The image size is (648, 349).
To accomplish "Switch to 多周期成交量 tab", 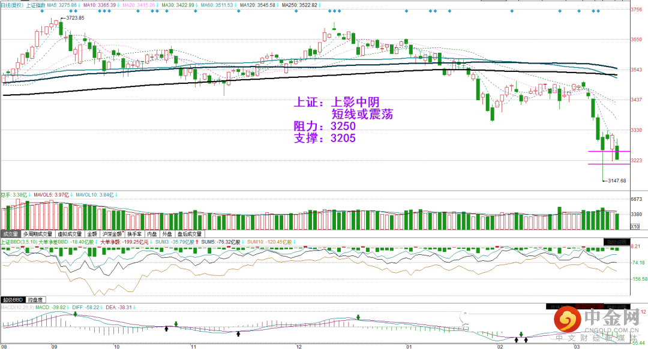I will click(x=38, y=234).
